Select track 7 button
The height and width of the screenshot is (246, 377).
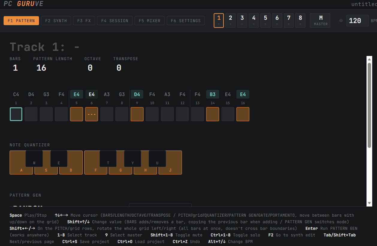(x=289, y=20)
